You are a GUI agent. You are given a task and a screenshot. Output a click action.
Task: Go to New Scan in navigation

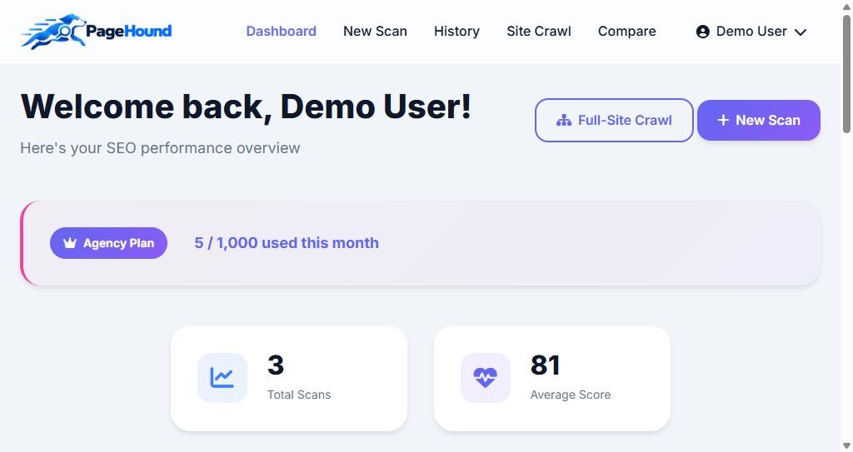click(x=375, y=31)
